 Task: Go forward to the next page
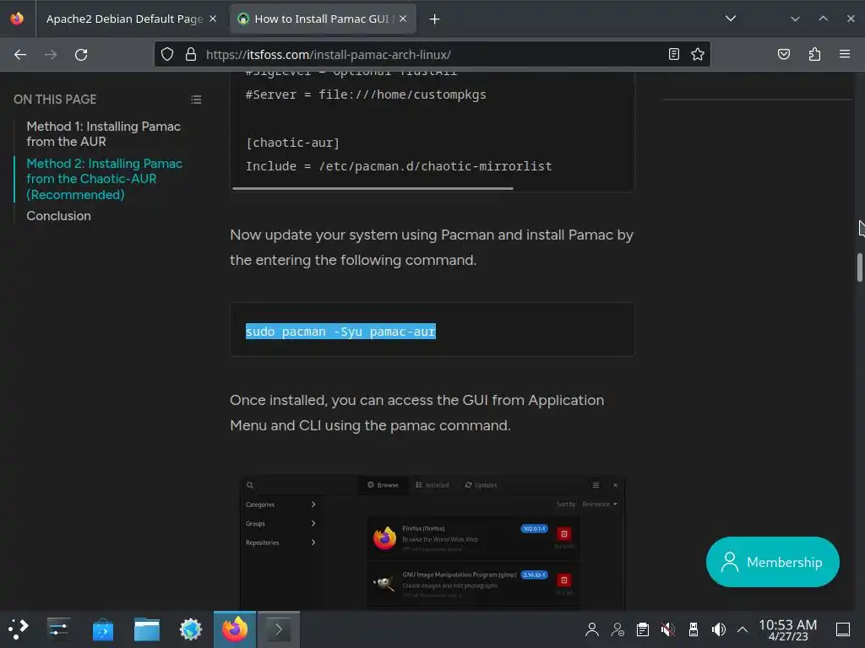coord(51,55)
